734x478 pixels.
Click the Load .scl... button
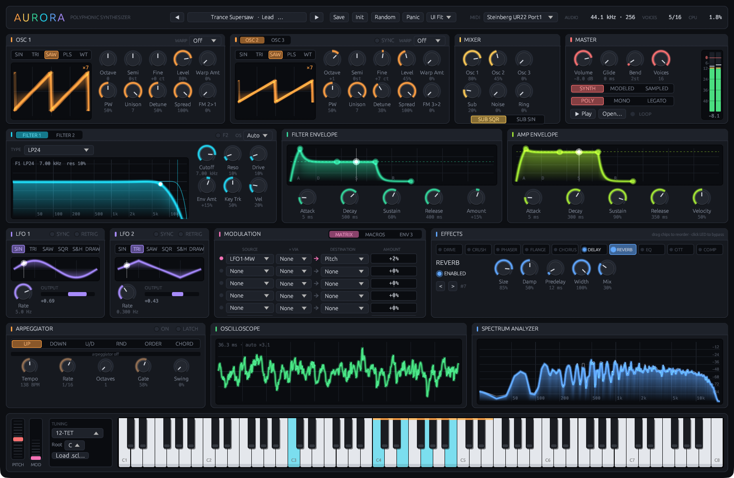70,456
